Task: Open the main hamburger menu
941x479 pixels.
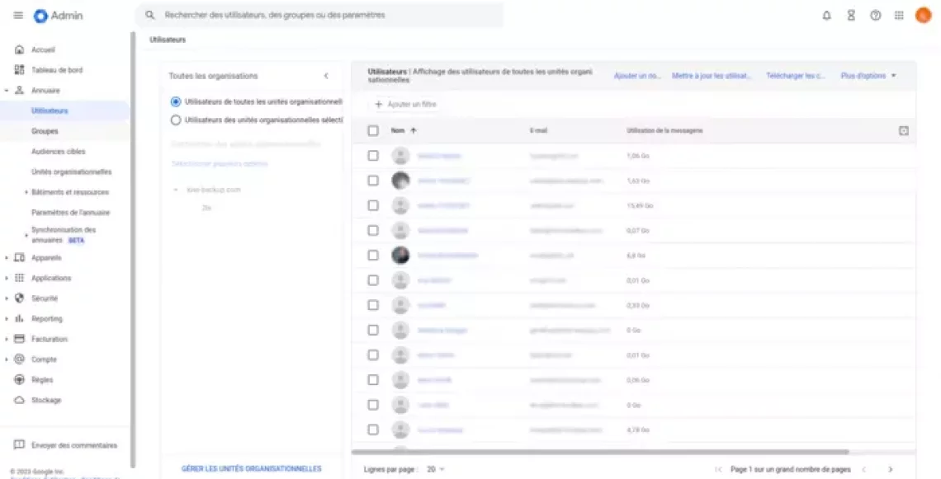Action: 18,16
